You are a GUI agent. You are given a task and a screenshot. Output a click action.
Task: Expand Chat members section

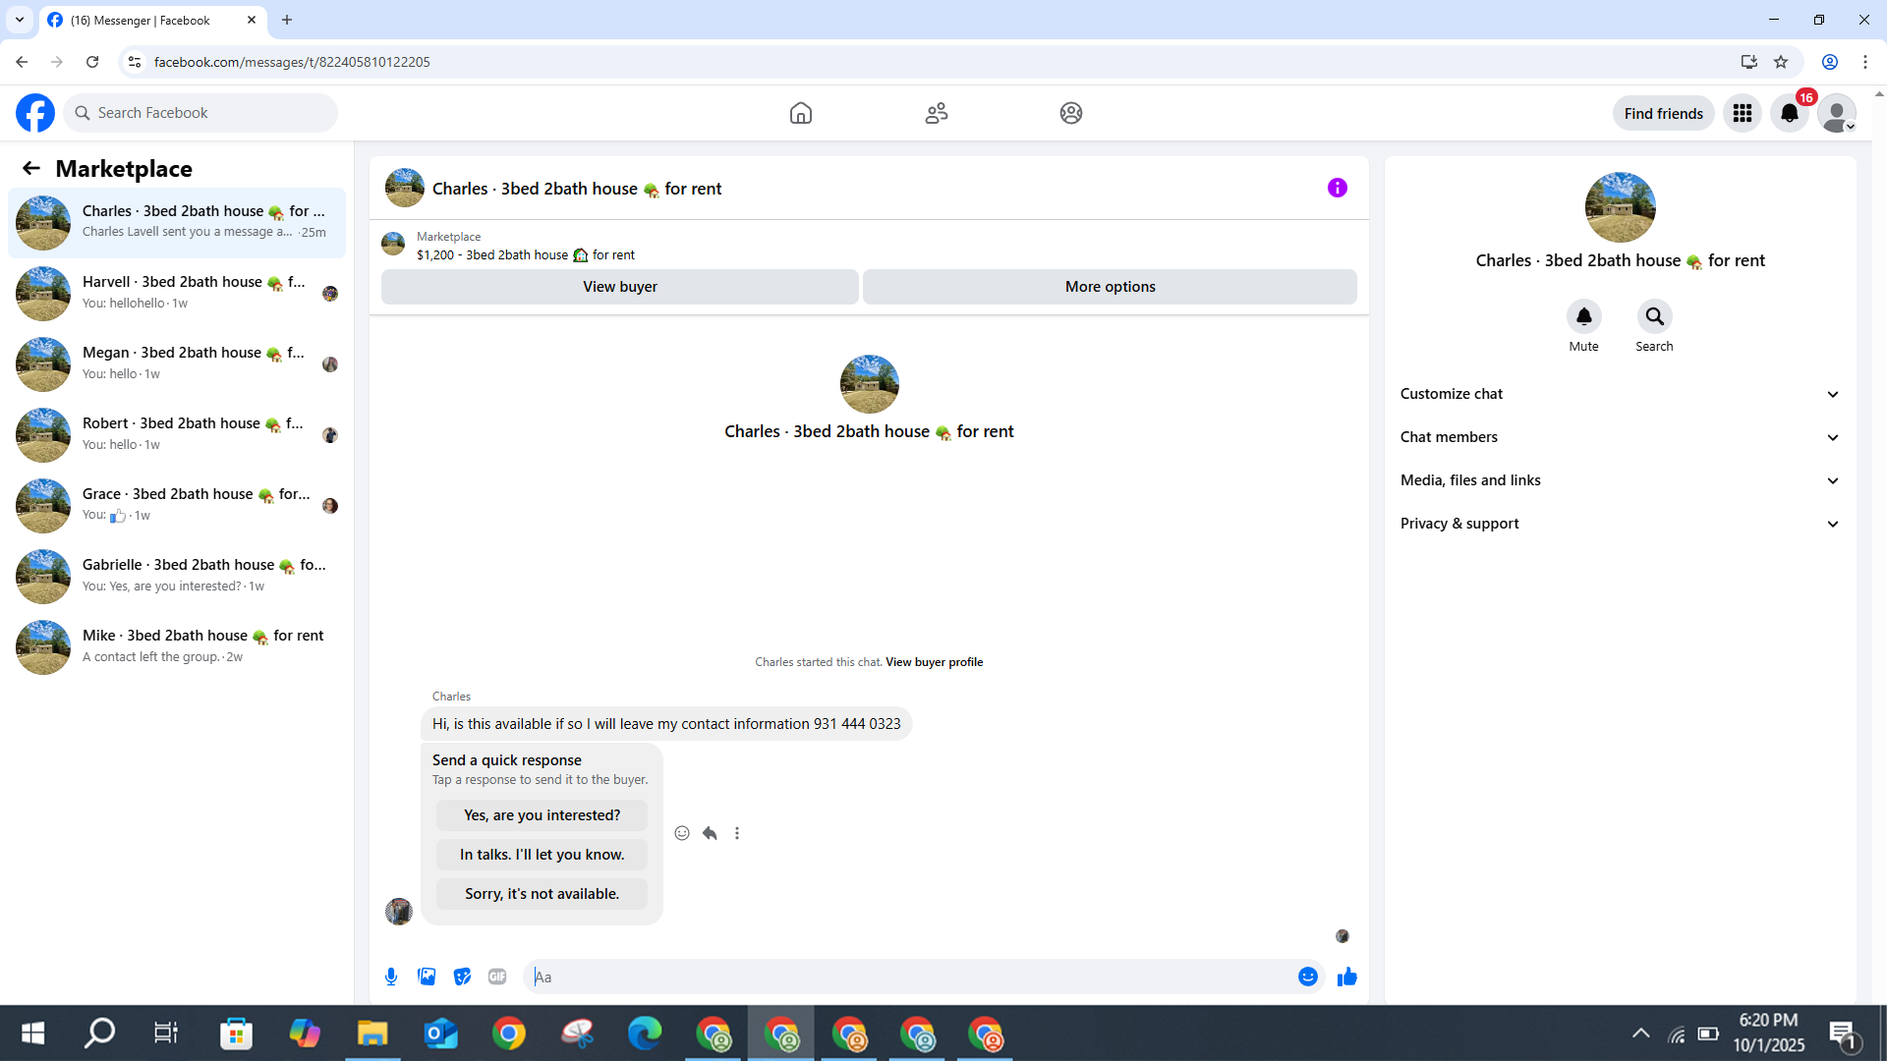[x=1620, y=437]
